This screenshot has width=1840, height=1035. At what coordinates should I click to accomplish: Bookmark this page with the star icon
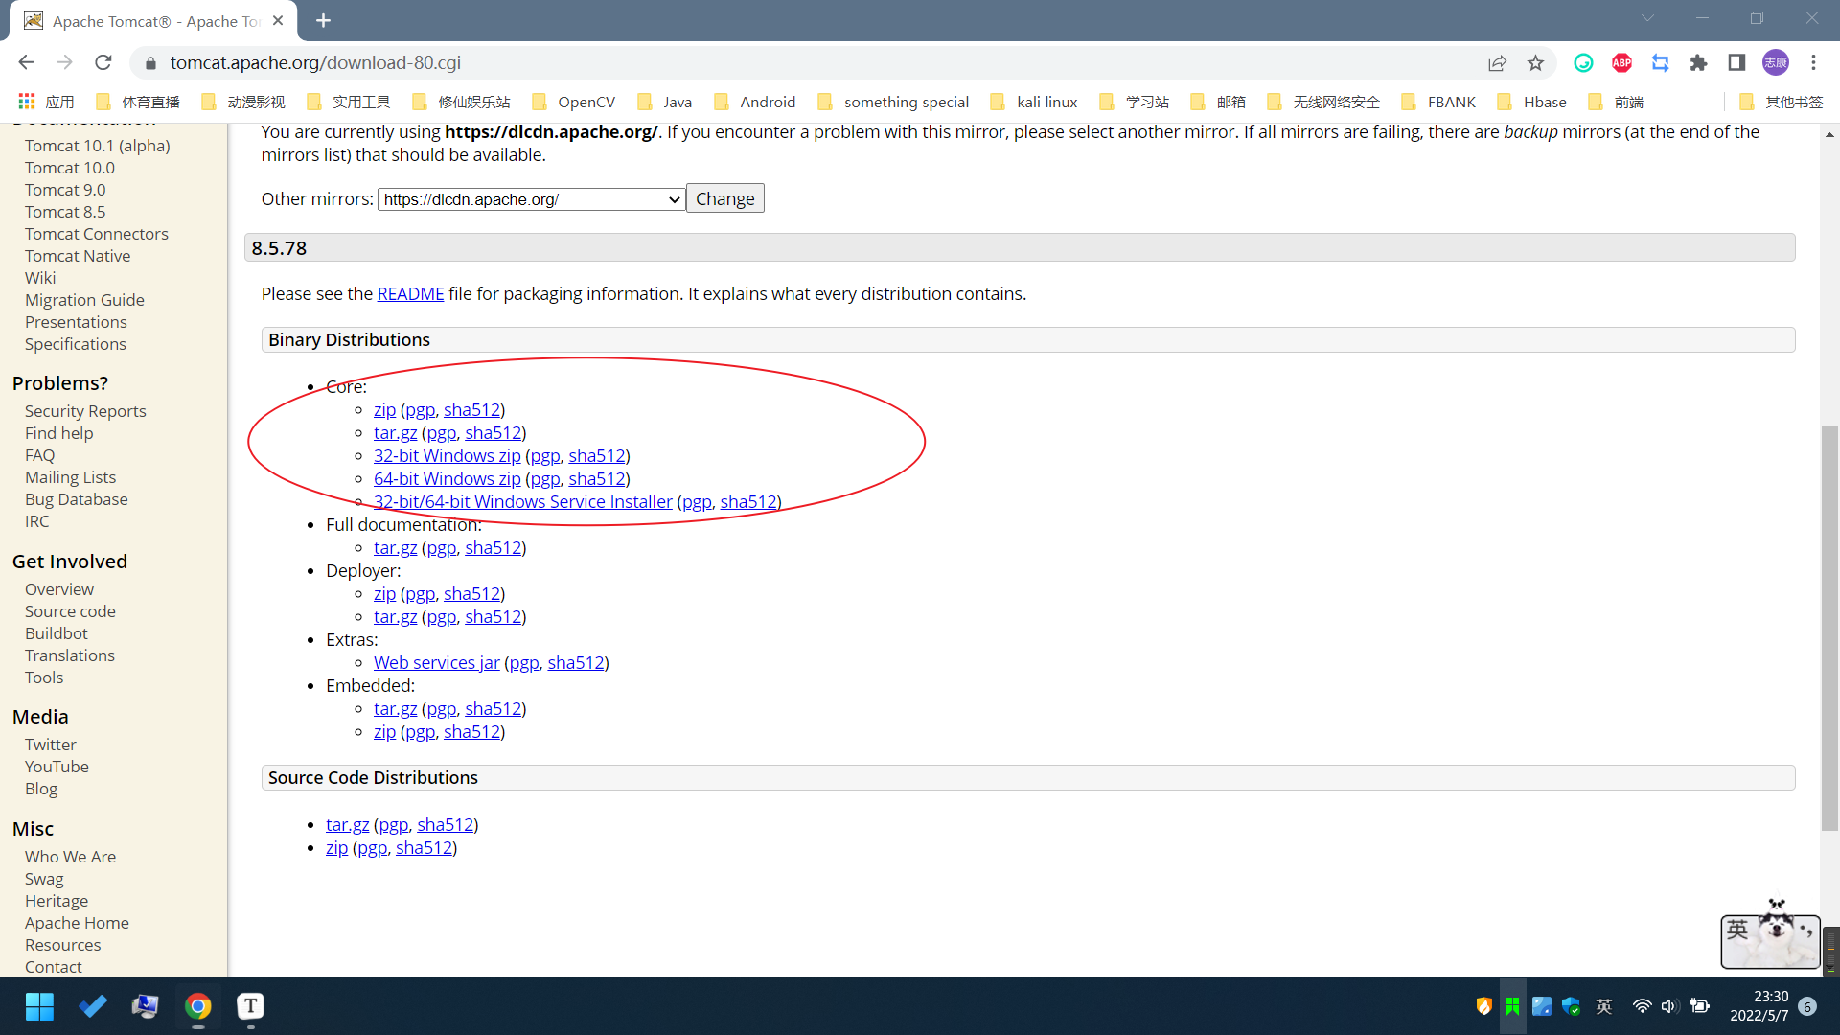tap(1535, 62)
